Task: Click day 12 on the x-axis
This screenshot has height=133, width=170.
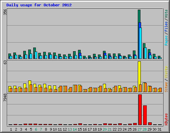Action: pyautogui.click(x=65, y=129)
